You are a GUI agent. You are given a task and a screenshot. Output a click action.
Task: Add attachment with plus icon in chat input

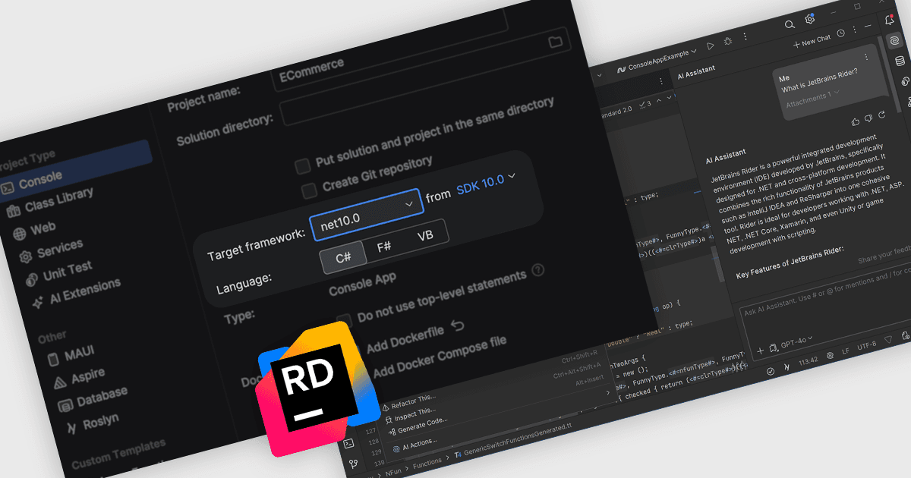tap(761, 351)
